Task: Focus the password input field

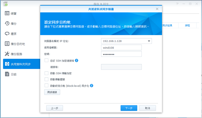Action: [121, 54]
